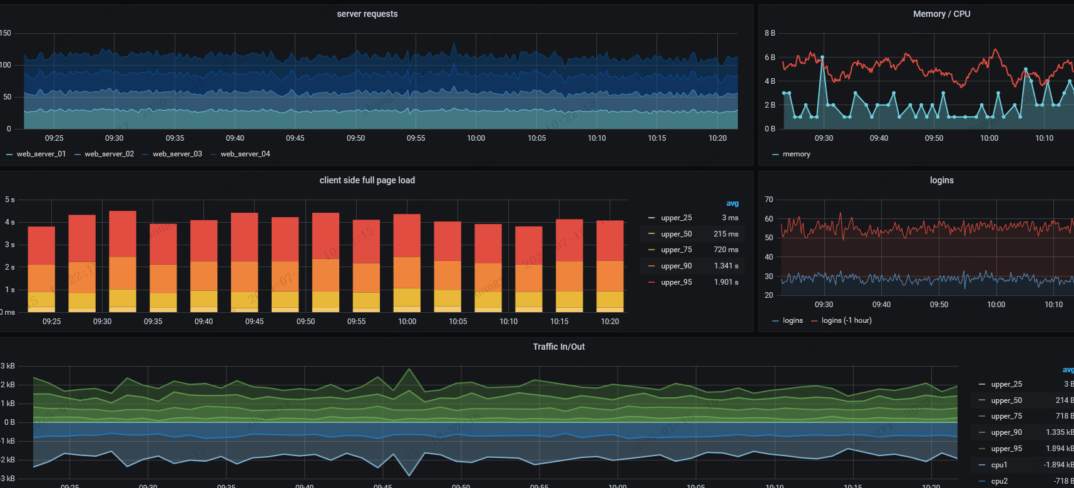Toggle cpu2 series in Traffic legend
This screenshot has height=488, width=1074.
click(x=1000, y=481)
